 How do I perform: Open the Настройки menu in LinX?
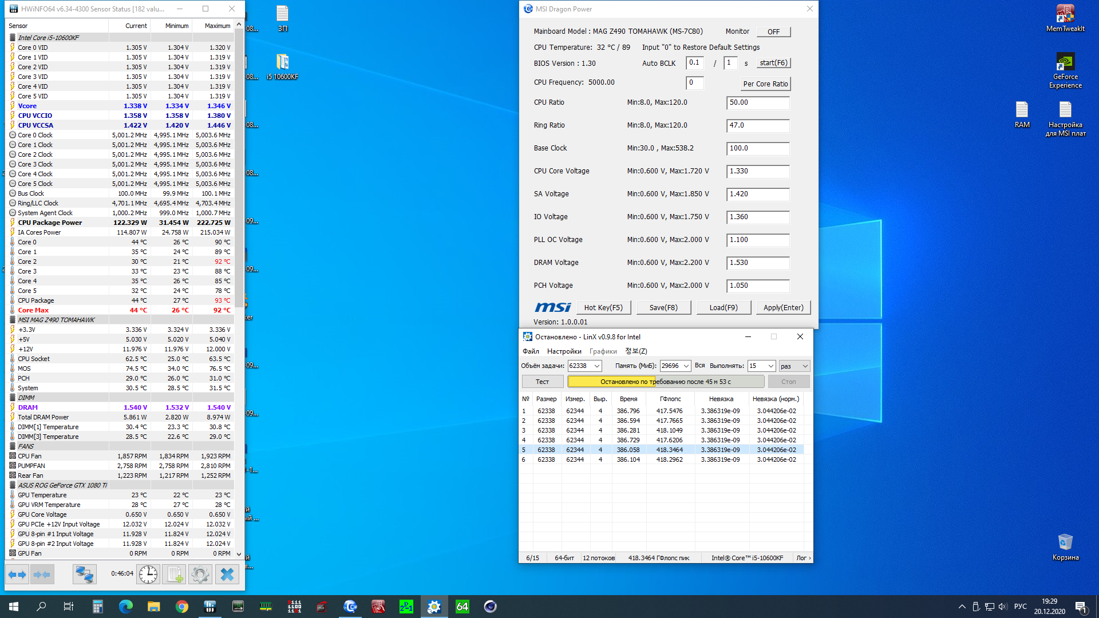pos(564,351)
